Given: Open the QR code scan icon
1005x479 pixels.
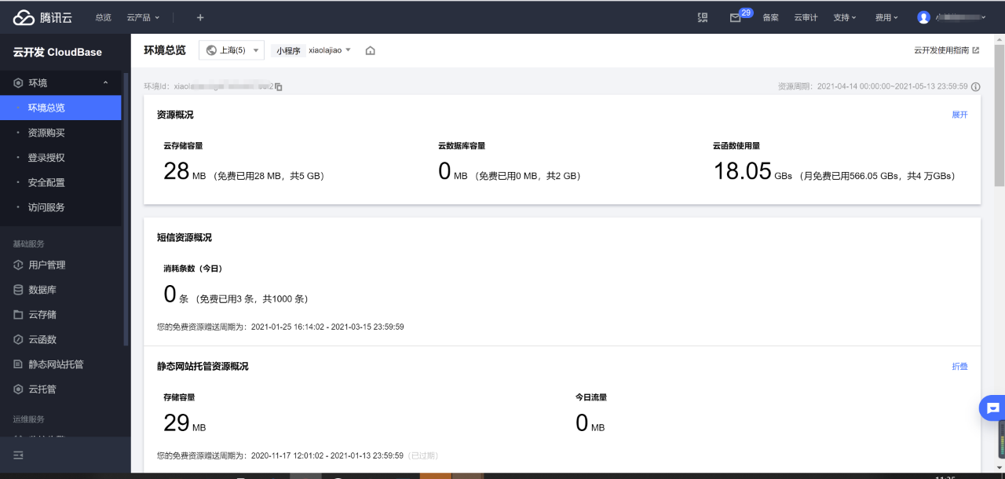Looking at the screenshot, I should (703, 17).
